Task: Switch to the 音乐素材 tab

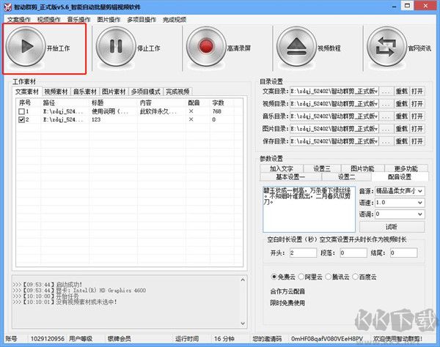Action: 85,92
